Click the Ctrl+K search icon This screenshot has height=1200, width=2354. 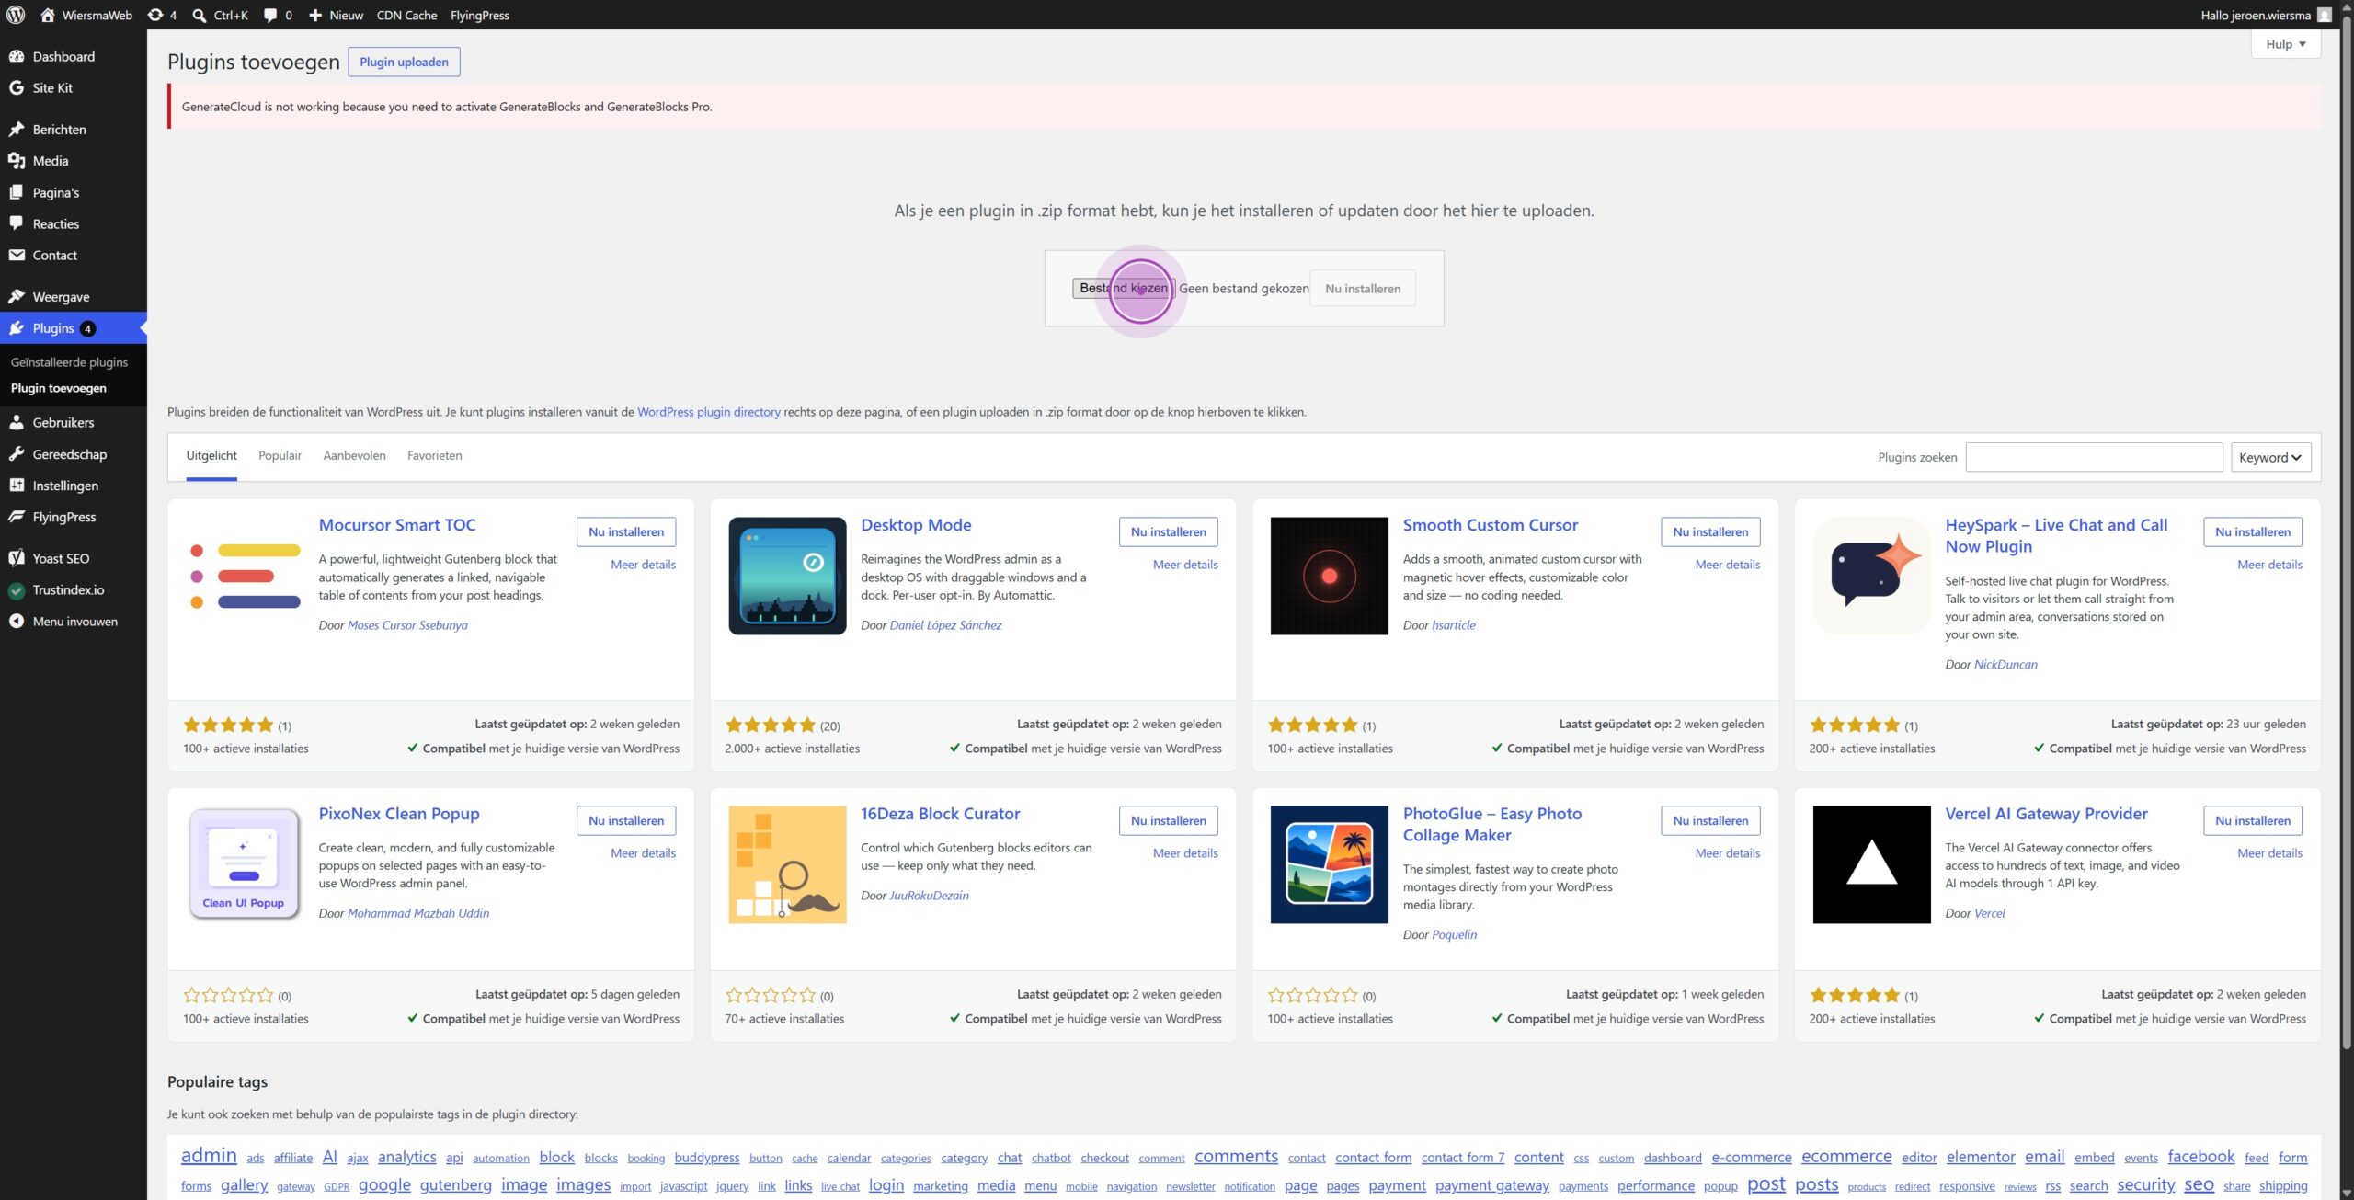tap(199, 15)
